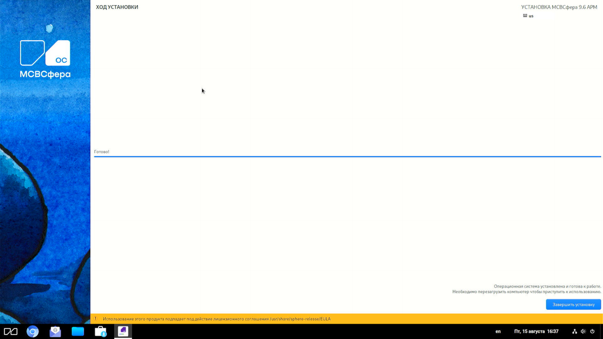Click the Операционная система установлена message
Image resolution: width=603 pixels, height=339 pixels.
547,286
